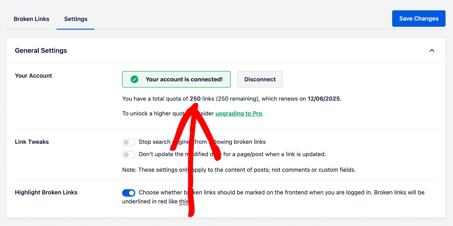Click the underlined "this" broken link example

[x=184, y=201]
